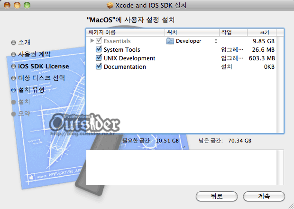Click the 26.6 MB size value
Image resolution: width=294 pixels, height=209 pixels.
pyautogui.click(x=263, y=49)
